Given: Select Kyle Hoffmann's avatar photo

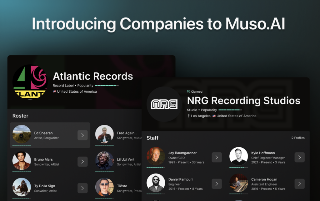Looking at the screenshot, I should (x=238, y=156).
